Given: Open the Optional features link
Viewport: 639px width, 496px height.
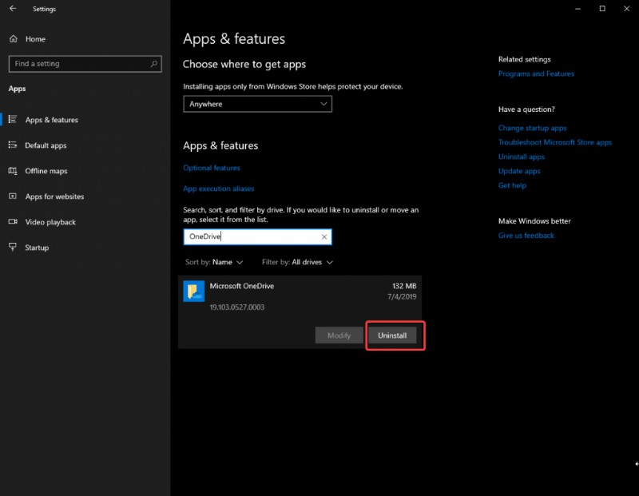Looking at the screenshot, I should point(212,168).
